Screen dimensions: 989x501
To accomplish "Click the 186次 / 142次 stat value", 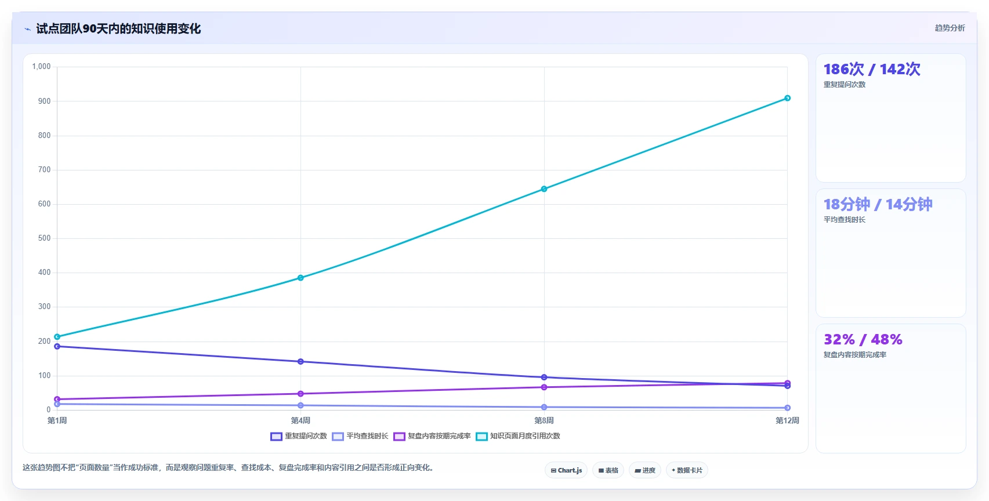I will tap(872, 69).
